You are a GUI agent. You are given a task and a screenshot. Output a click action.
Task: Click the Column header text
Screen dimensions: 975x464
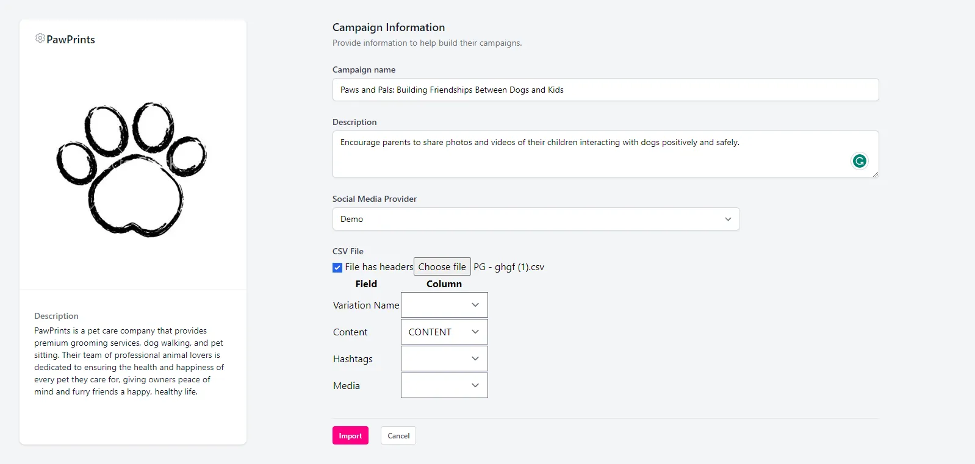(444, 284)
